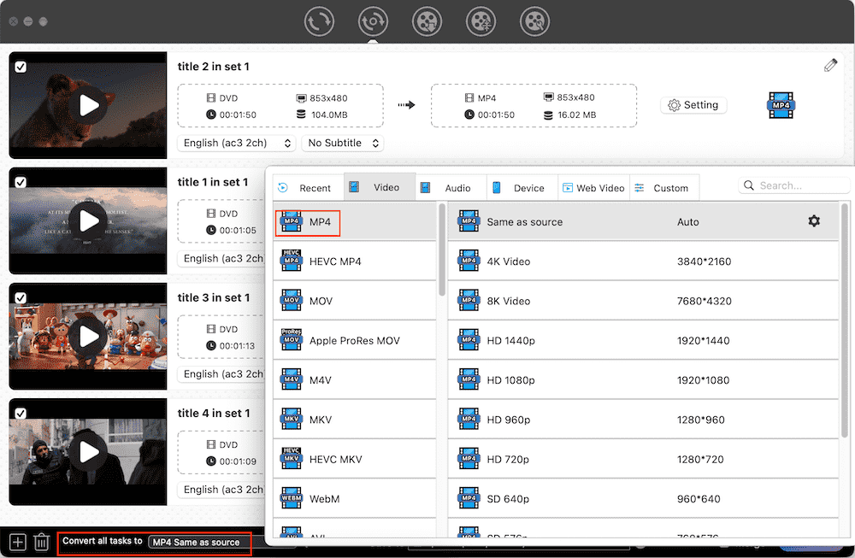Open the video Downloader reel icon

[427, 21]
